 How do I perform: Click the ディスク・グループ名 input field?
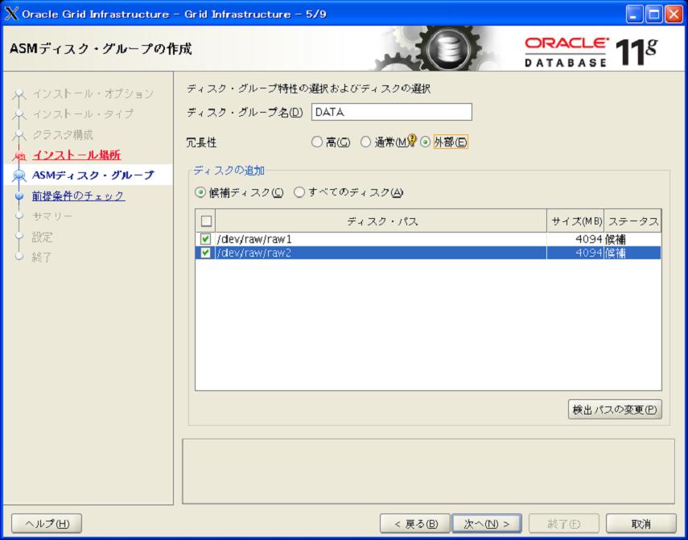click(392, 112)
